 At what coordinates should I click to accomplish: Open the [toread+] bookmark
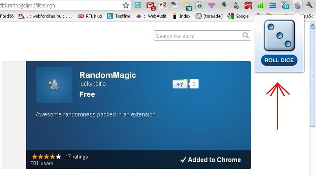209,16
